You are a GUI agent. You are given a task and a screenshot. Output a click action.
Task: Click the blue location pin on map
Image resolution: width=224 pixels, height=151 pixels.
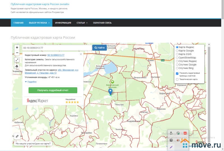tap(111, 92)
